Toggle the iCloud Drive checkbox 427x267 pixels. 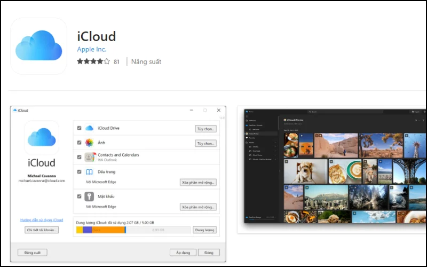click(x=79, y=128)
